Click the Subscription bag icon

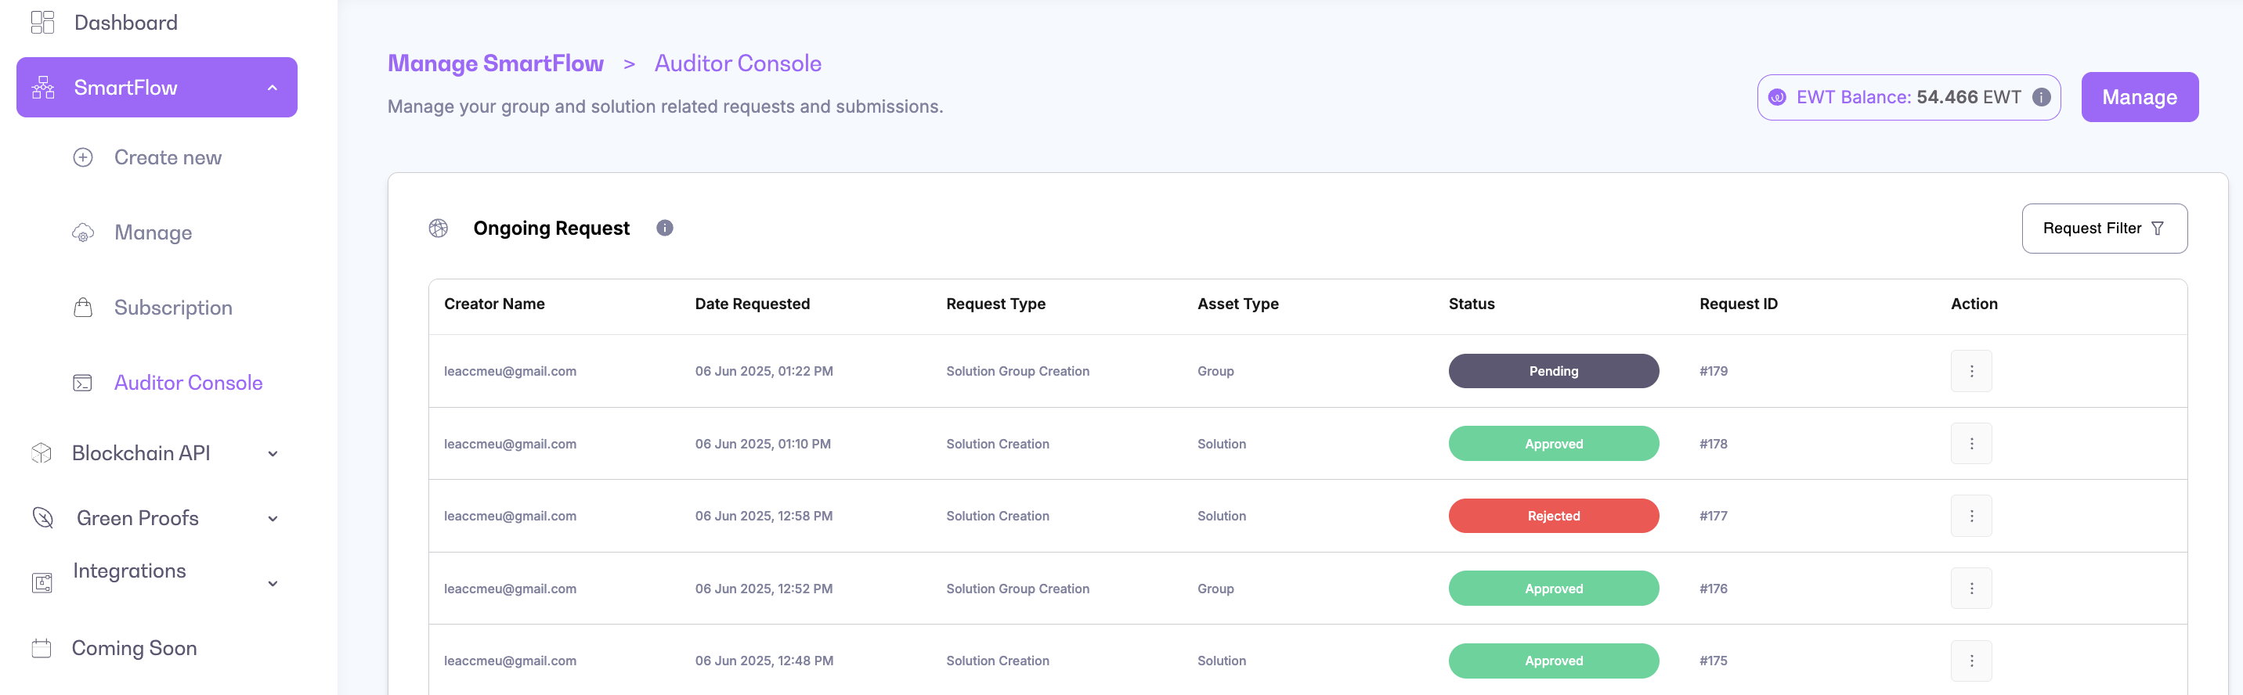tap(83, 308)
